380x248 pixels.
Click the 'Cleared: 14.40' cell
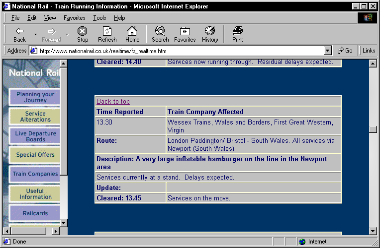pyautogui.click(x=130, y=63)
